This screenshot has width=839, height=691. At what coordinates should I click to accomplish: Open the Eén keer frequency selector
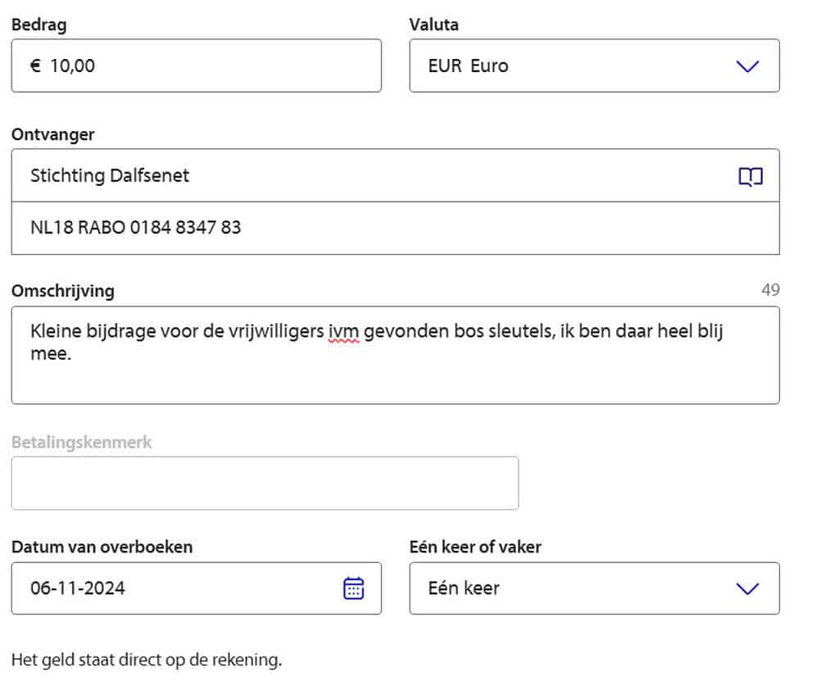[594, 589]
